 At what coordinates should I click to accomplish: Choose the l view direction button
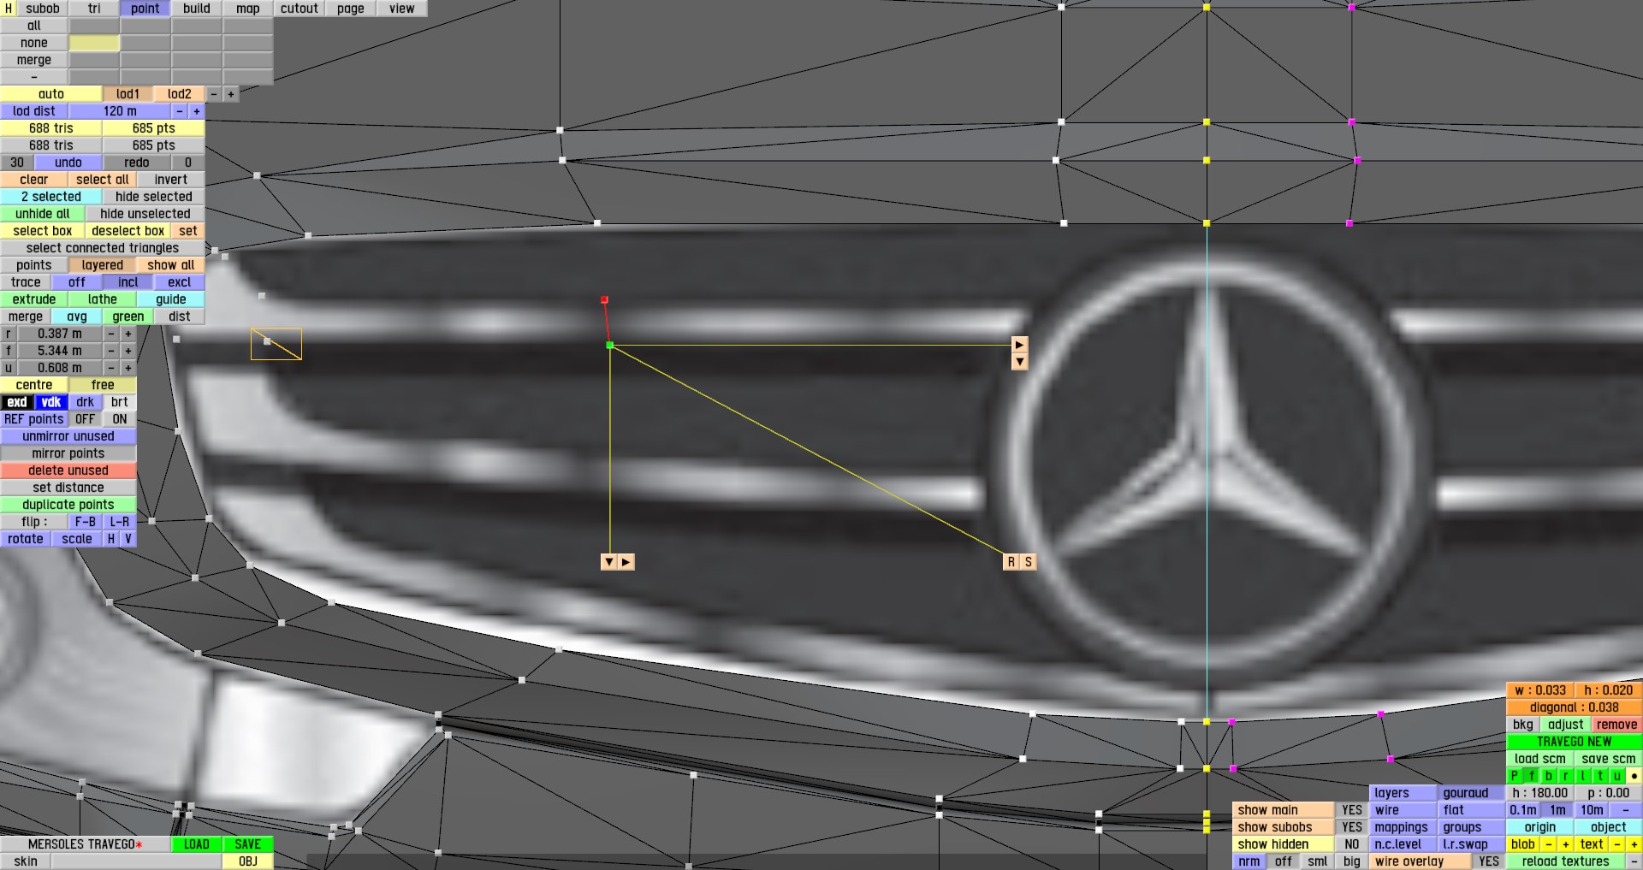coord(1583,776)
